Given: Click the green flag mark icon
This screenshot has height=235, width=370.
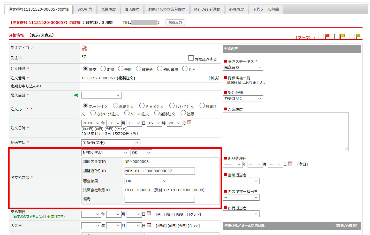Looking at the screenshot, I should 358,36.
